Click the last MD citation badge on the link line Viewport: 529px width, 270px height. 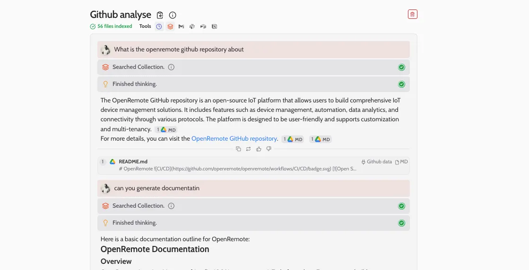tap(320, 139)
